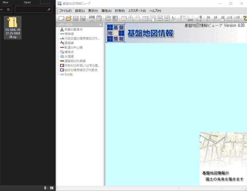Open the エクスポート(E) menu
This screenshot has width=247, height=191.
pyautogui.click(x=137, y=11)
